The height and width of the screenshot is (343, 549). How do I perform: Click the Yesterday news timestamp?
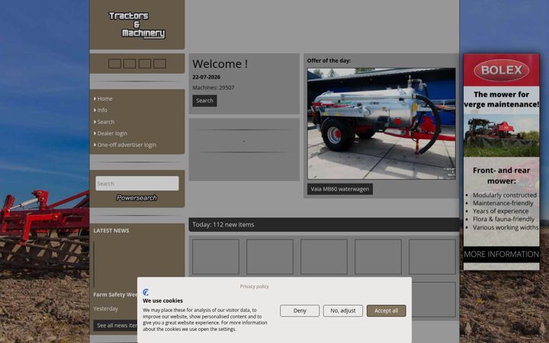(105, 309)
